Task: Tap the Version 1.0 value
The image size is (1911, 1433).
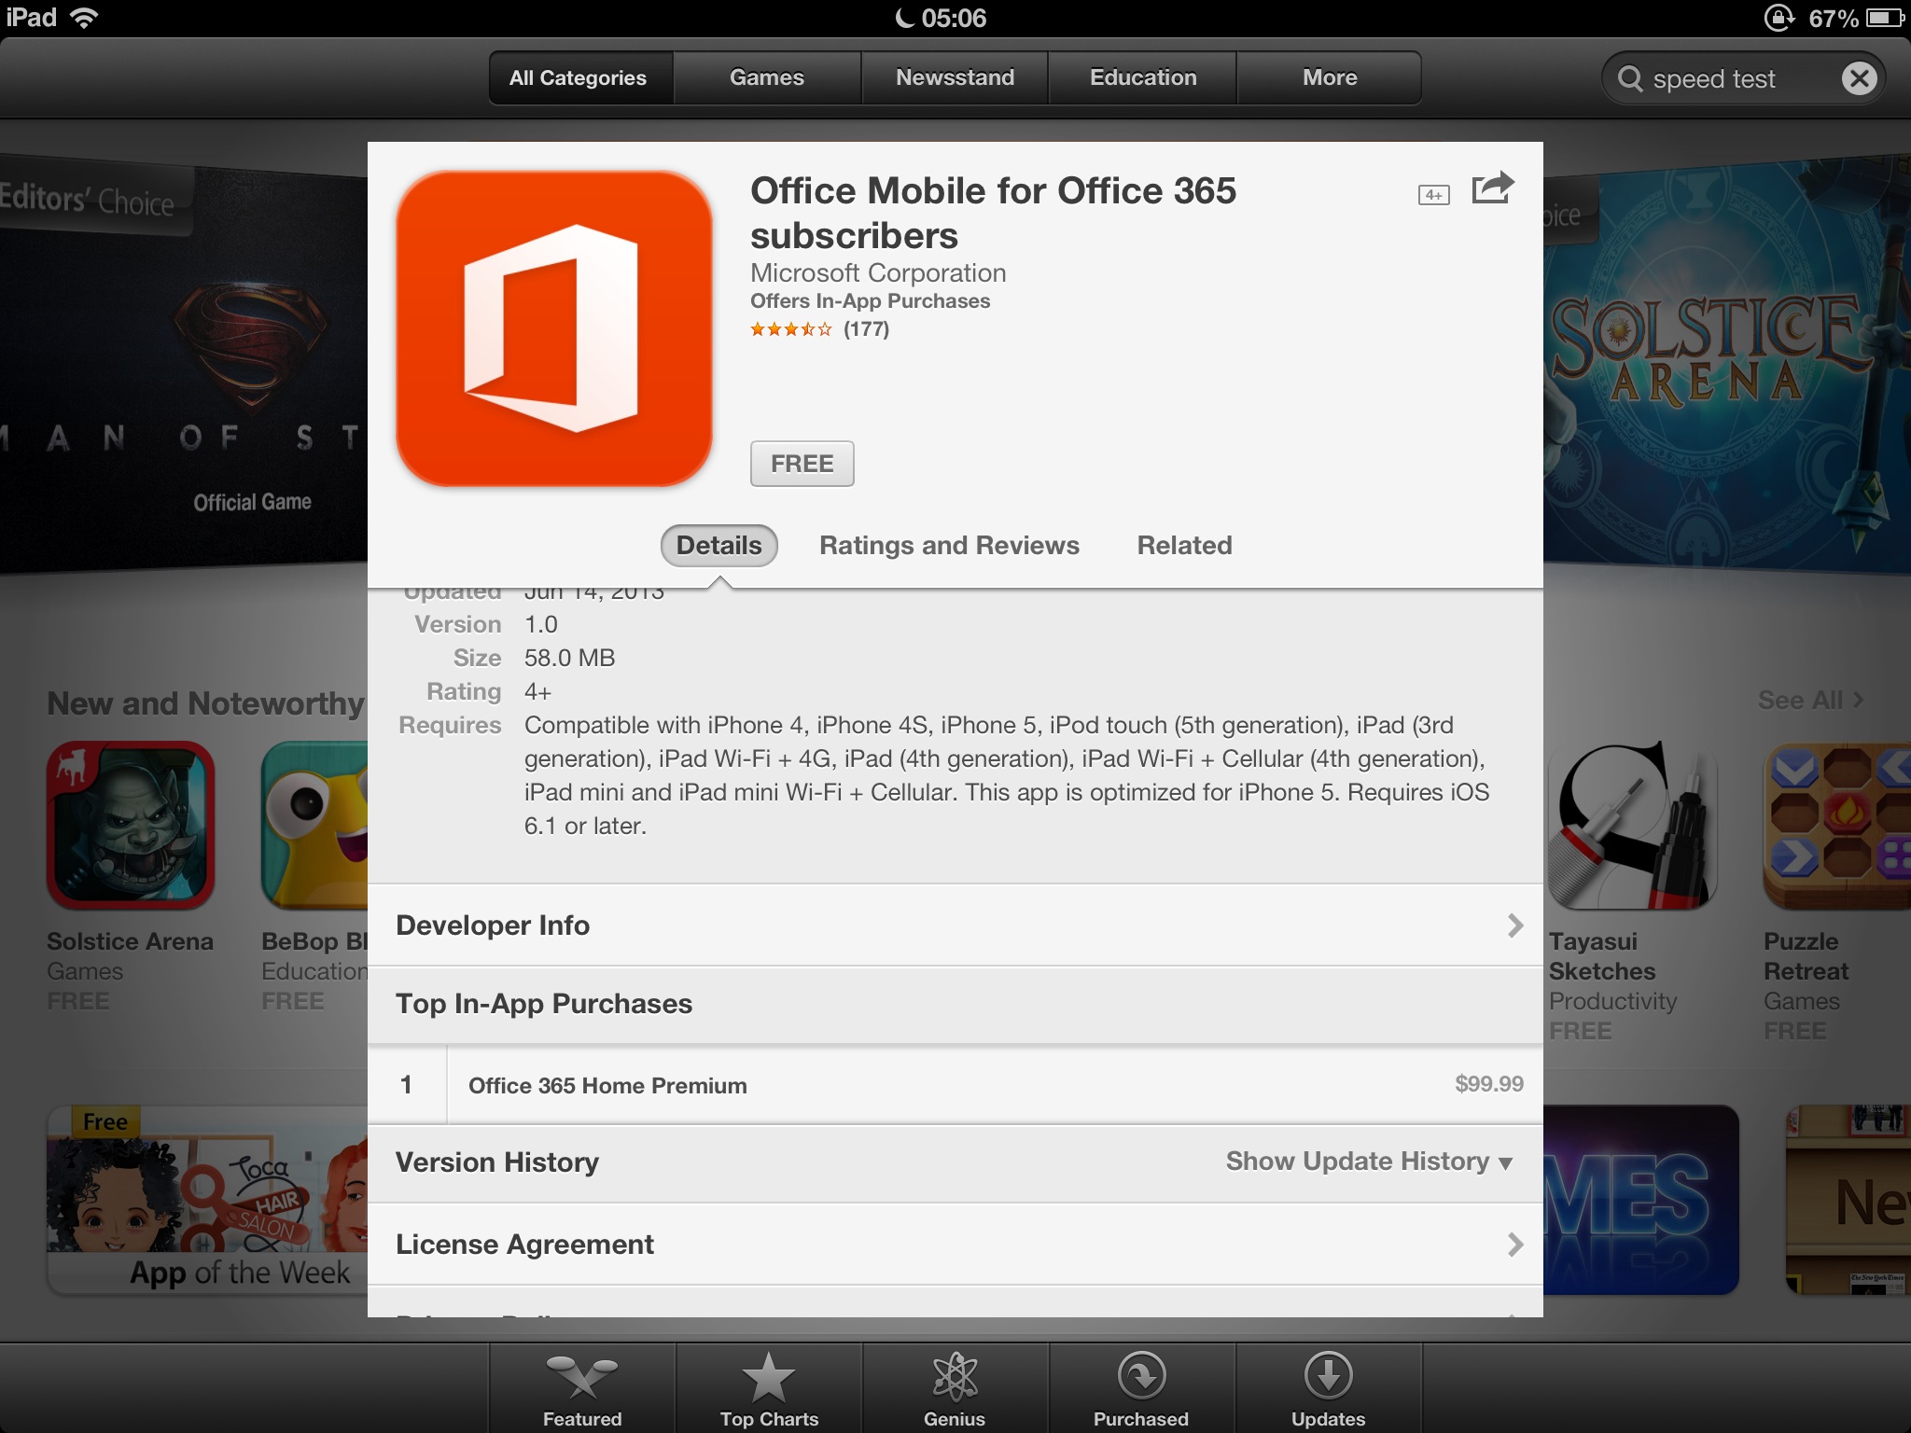Action: pyautogui.click(x=540, y=624)
